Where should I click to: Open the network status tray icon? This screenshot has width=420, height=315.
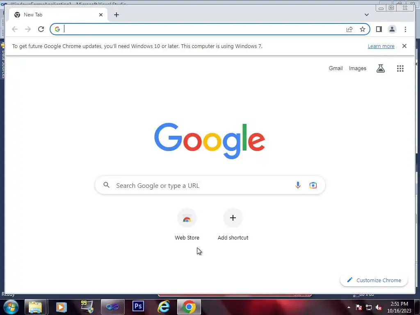tap(369, 307)
